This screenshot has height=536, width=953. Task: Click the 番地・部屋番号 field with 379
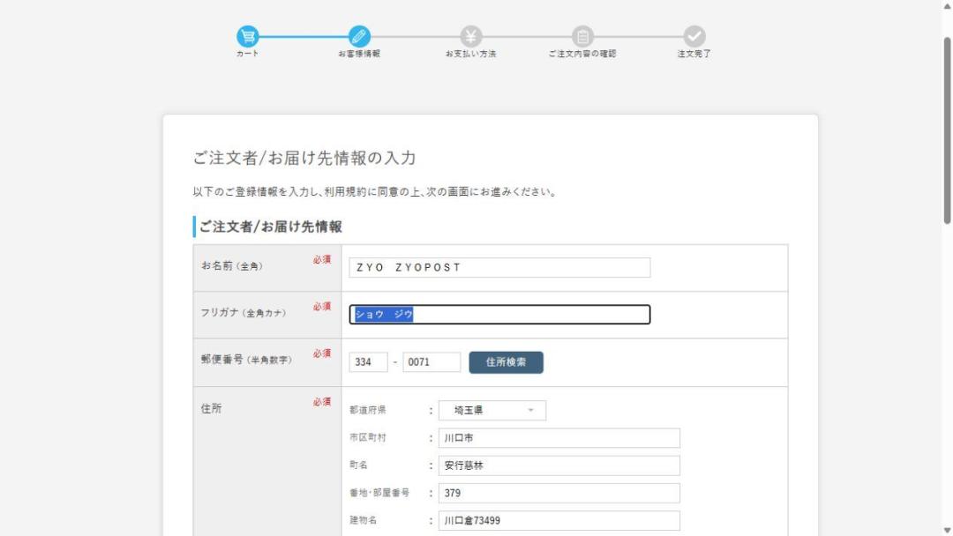coord(559,493)
